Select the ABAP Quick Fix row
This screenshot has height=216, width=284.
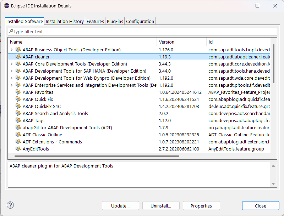click(139, 99)
